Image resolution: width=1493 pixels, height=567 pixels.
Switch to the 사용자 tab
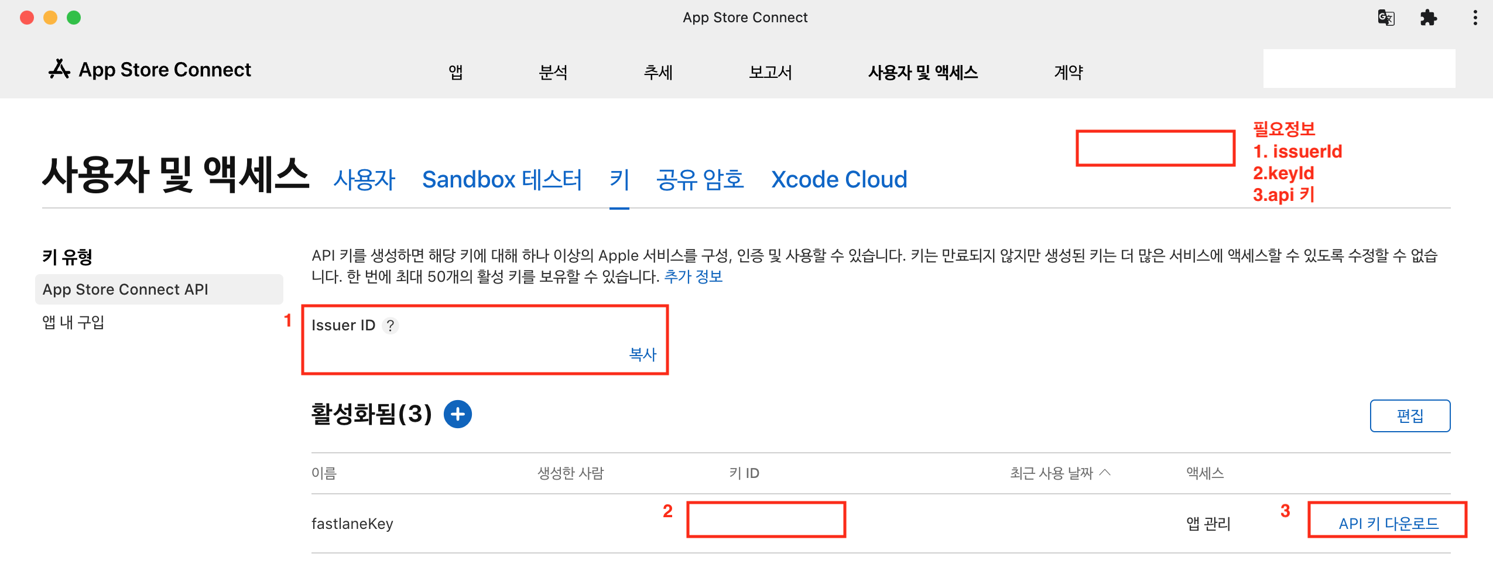tap(364, 179)
